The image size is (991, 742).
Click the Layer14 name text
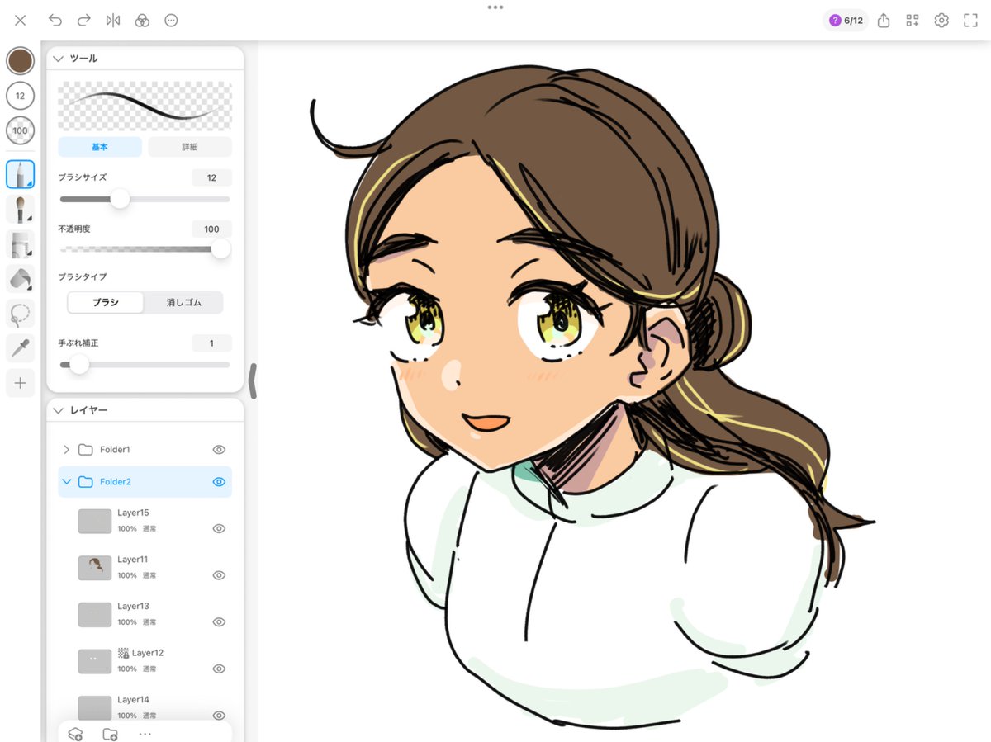[x=133, y=700]
